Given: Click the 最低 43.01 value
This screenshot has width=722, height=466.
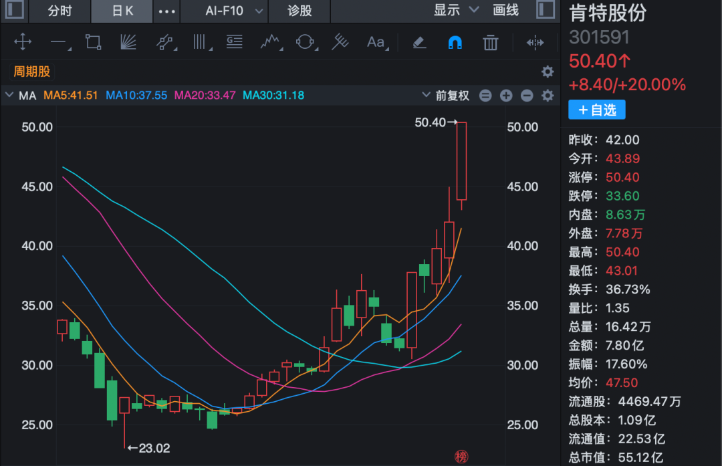Looking at the screenshot, I should [622, 271].
